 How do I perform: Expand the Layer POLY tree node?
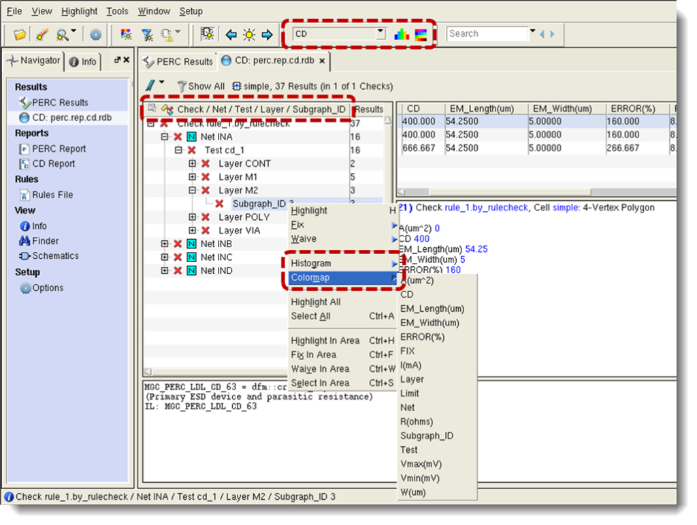pos(192,217)
